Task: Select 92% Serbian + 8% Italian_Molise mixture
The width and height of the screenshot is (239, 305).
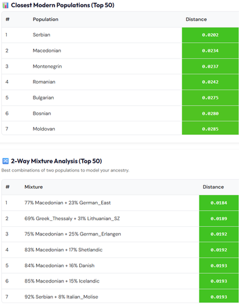Action: point(120,296)
